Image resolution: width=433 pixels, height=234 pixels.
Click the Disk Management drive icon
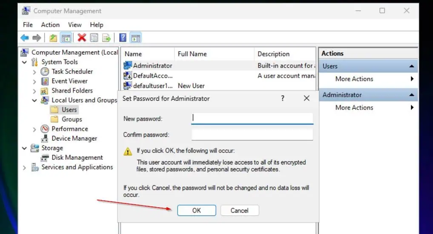coord(45,158)
